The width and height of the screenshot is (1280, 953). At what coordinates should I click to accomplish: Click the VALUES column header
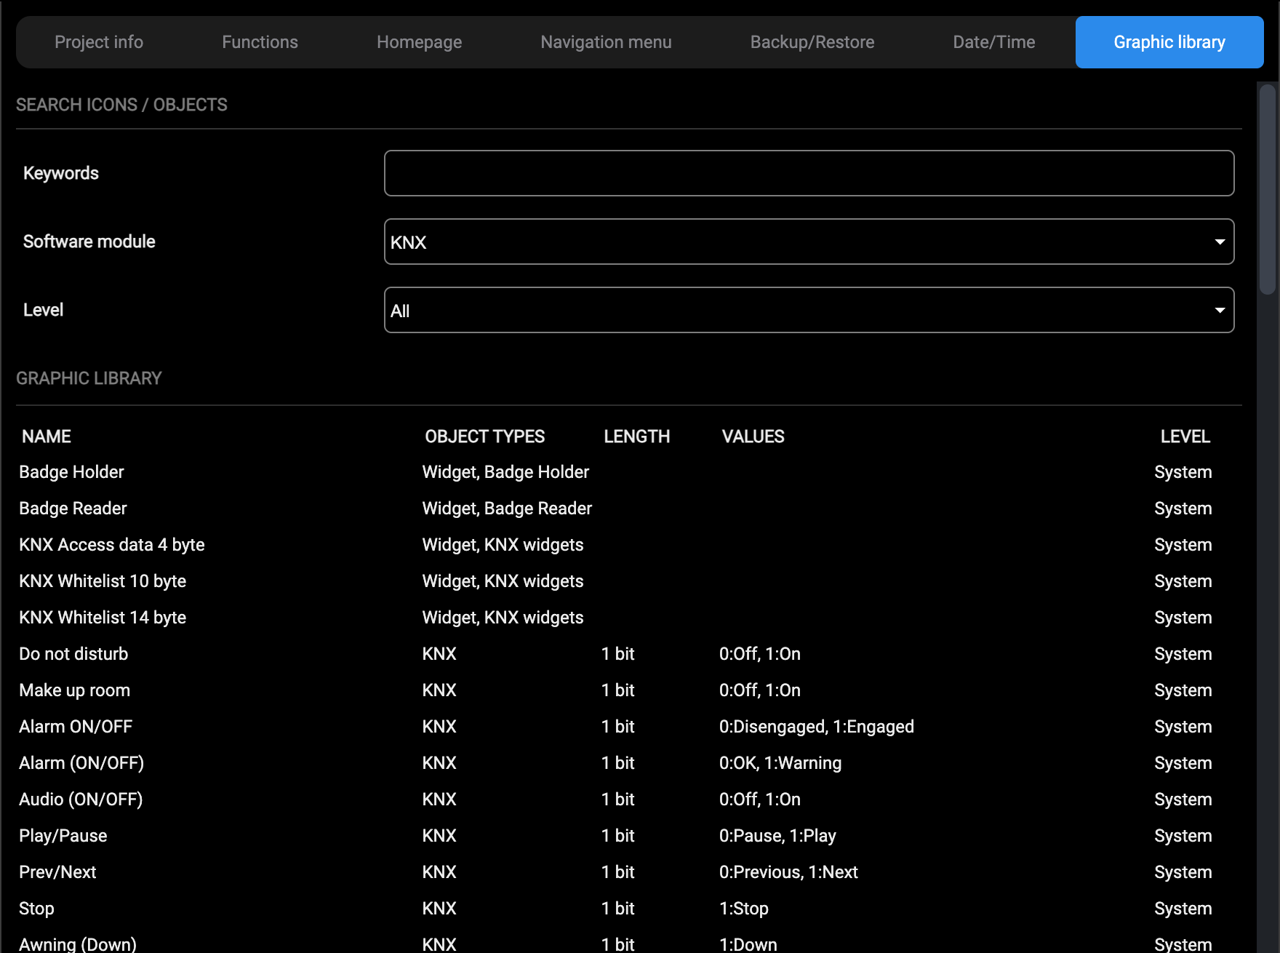pyautogui.click(x=753, y=436)
